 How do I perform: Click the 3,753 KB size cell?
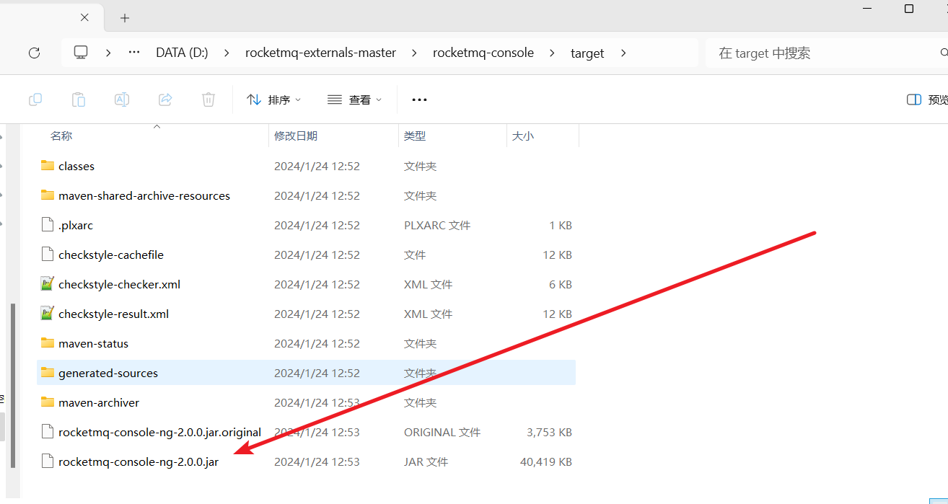click(x=549, y=432)
